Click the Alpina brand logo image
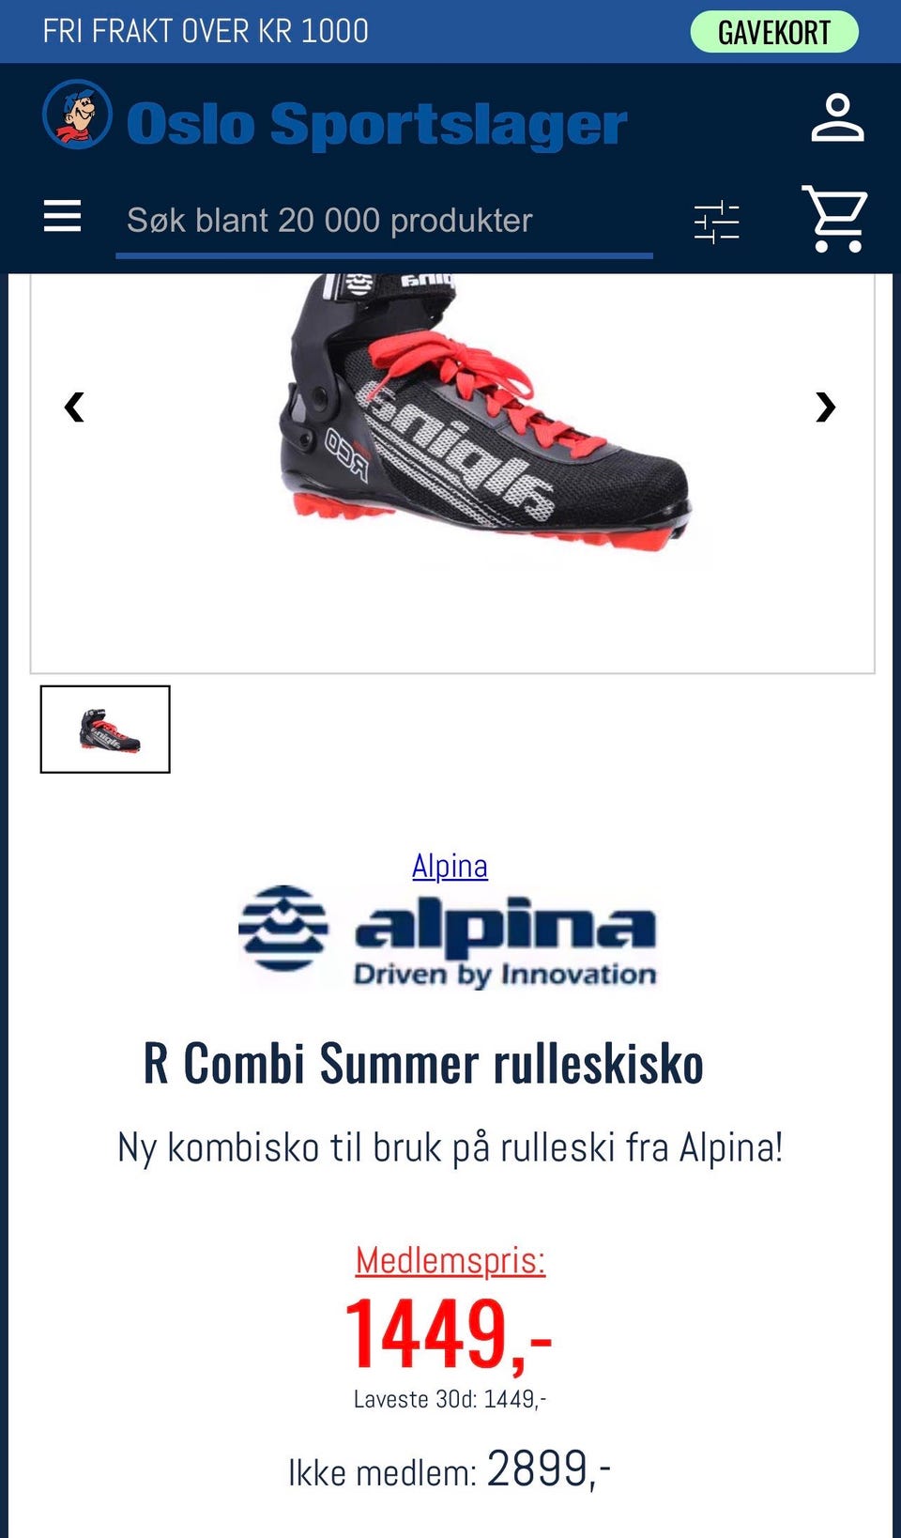This screenshot has height=1538, width=901. tap(448, 937)
